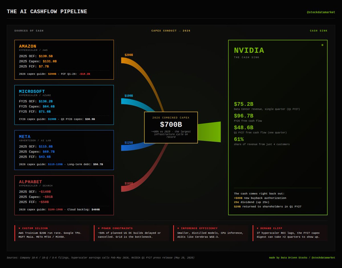Click the red flow label $185B
Viewport: 342px width, 268px height.
[129, 184]
